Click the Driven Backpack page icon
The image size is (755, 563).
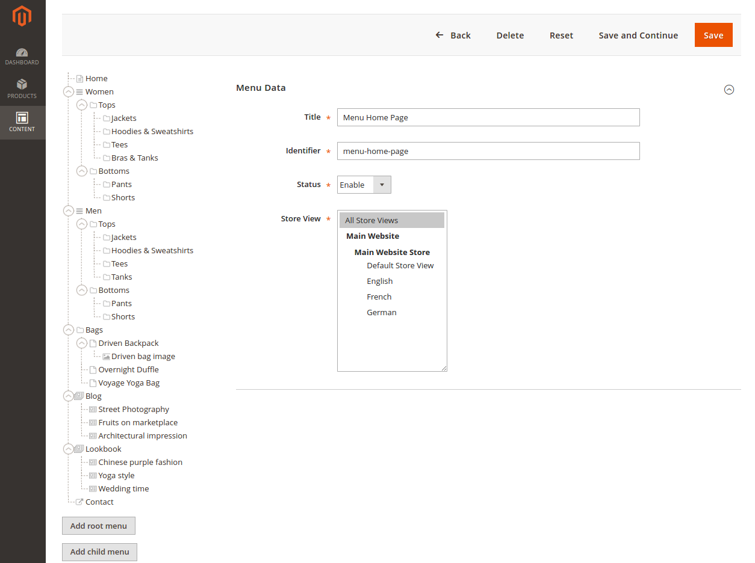(x=93, y=343)
